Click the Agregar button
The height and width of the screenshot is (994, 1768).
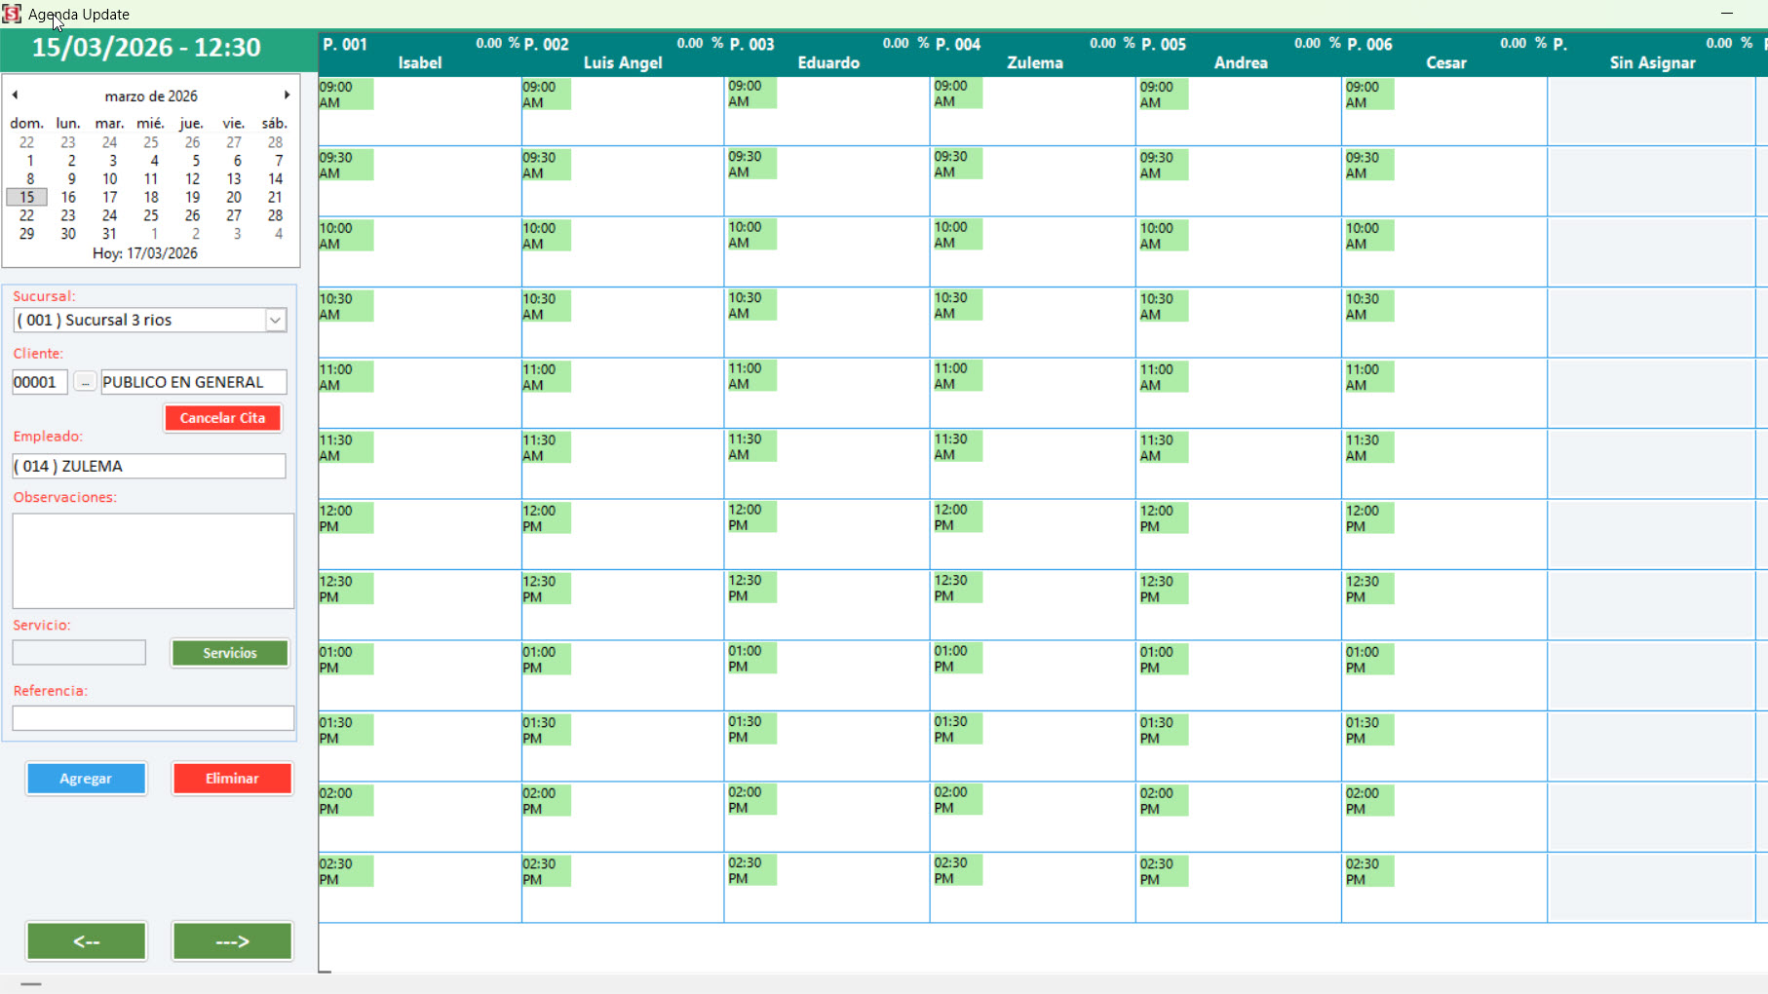pos(86,779)
